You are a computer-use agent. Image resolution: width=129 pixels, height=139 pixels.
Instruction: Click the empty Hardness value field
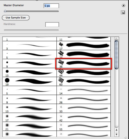click(52, 24)
